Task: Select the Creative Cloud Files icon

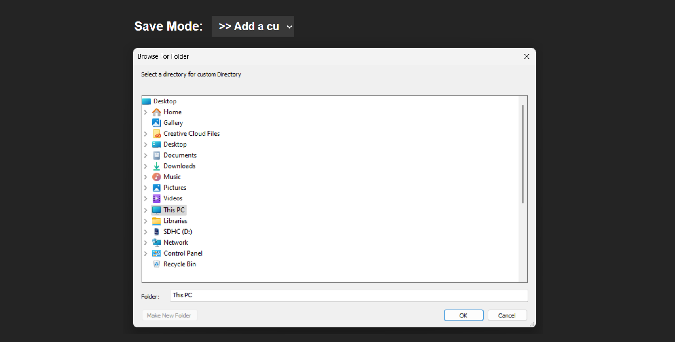Action: [x=157, y=134]
